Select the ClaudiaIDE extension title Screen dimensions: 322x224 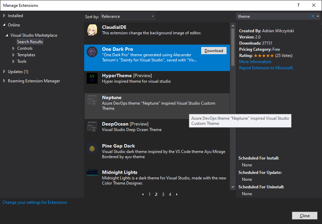tap(114, 27)
